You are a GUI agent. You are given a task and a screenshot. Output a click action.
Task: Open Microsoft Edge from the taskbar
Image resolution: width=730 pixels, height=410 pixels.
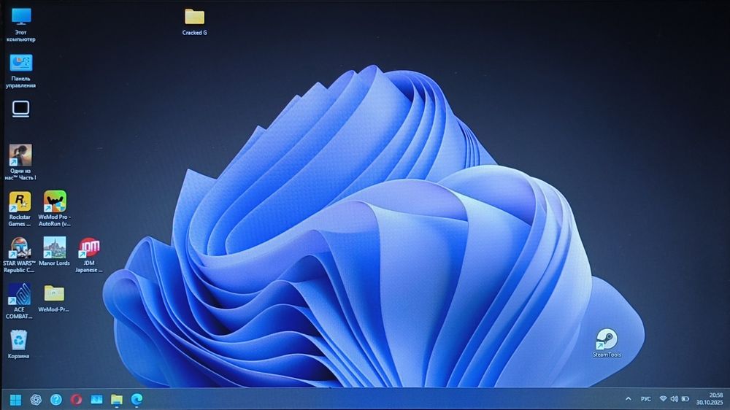tap(137, 400)
